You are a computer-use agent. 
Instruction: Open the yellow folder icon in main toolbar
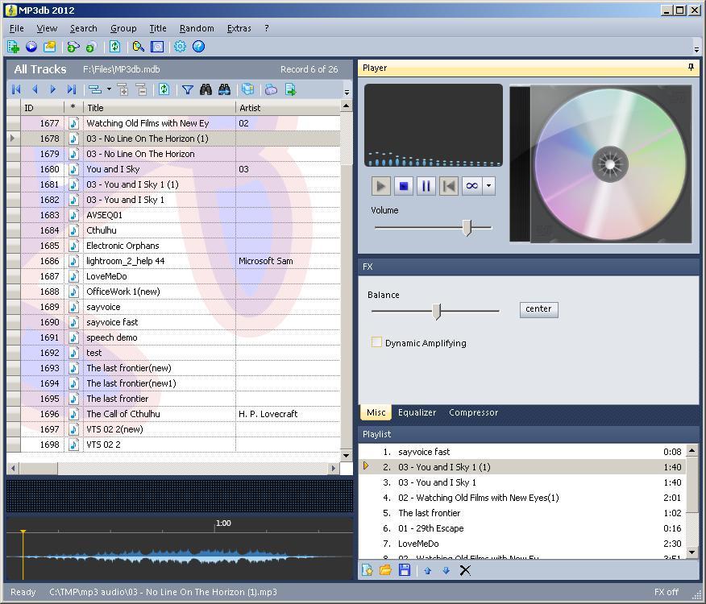pos(49,47)
